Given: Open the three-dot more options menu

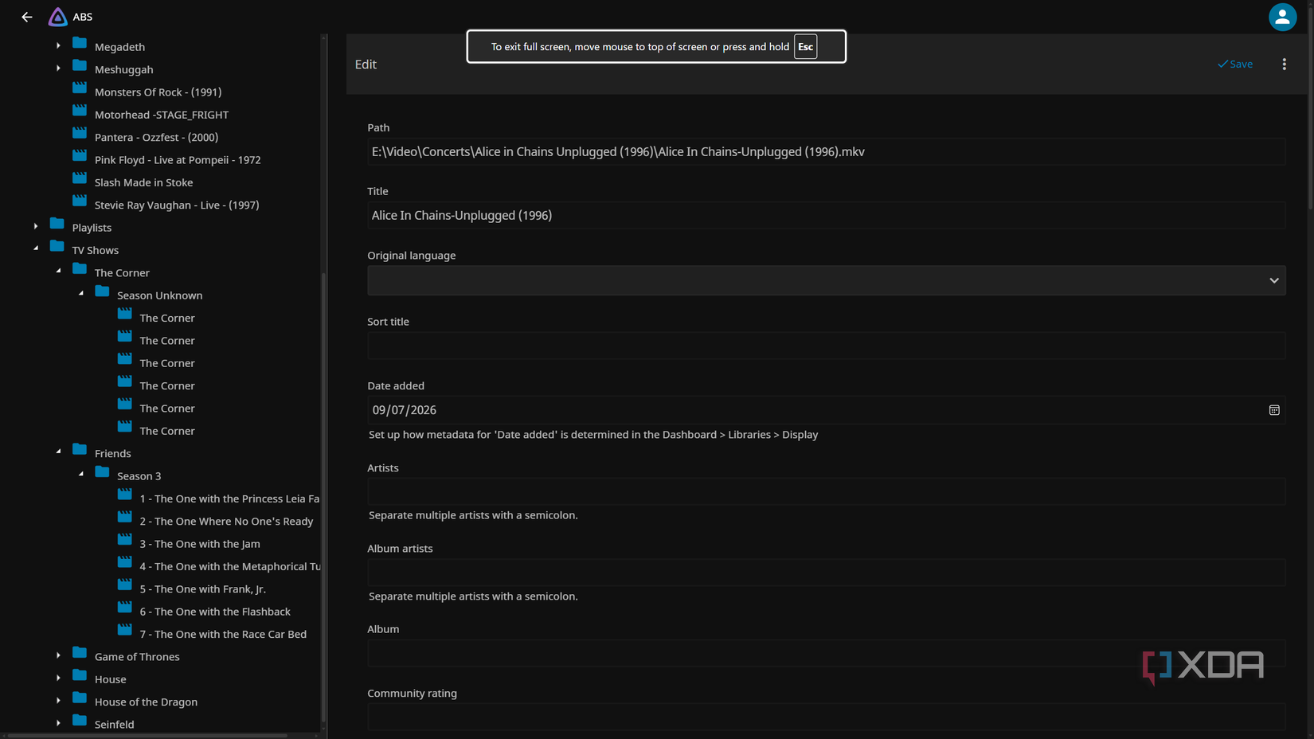Looking at the screenshot, I should tap(1284, 65).
